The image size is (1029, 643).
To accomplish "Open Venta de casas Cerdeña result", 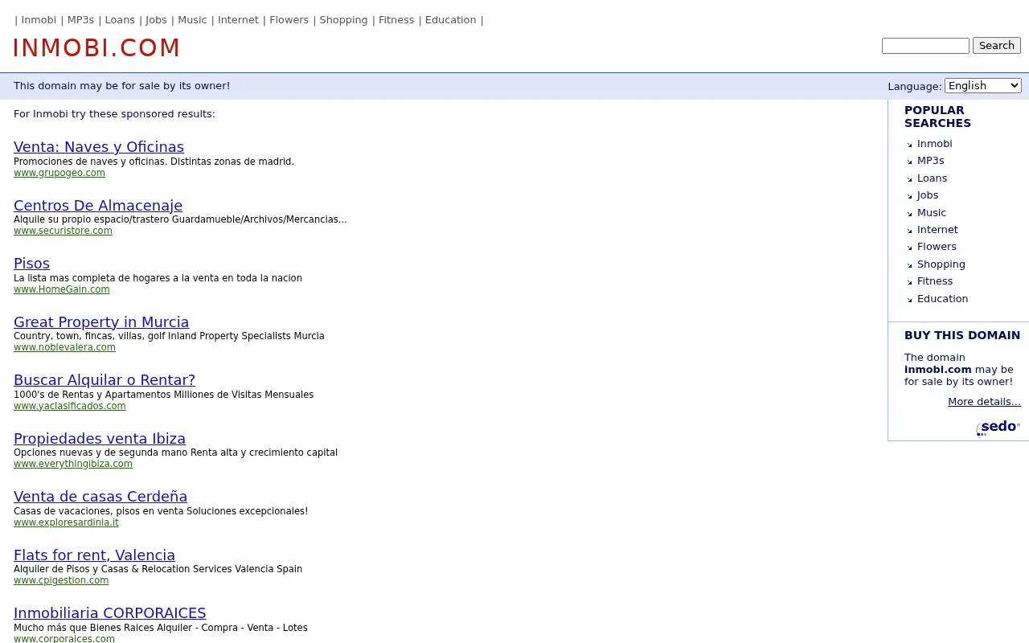I will (x=100, y=497).
